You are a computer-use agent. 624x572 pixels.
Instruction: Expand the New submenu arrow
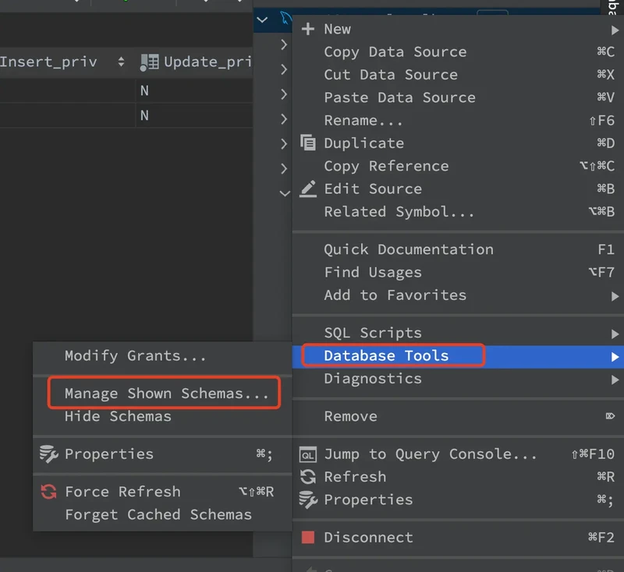point(615,30)
